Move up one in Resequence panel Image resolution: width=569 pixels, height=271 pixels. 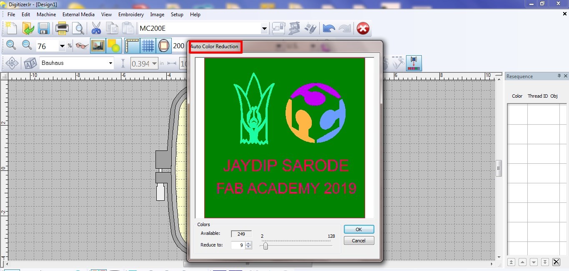click(x=522, y=262)
